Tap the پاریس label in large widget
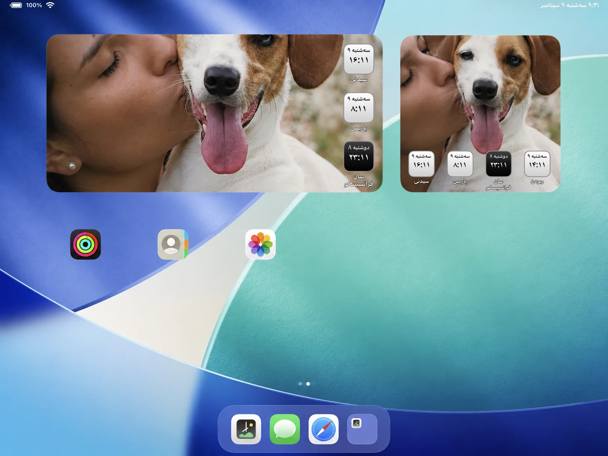This screenshot has height=456, width=608. pyautogui.click(x=359, y=128)
